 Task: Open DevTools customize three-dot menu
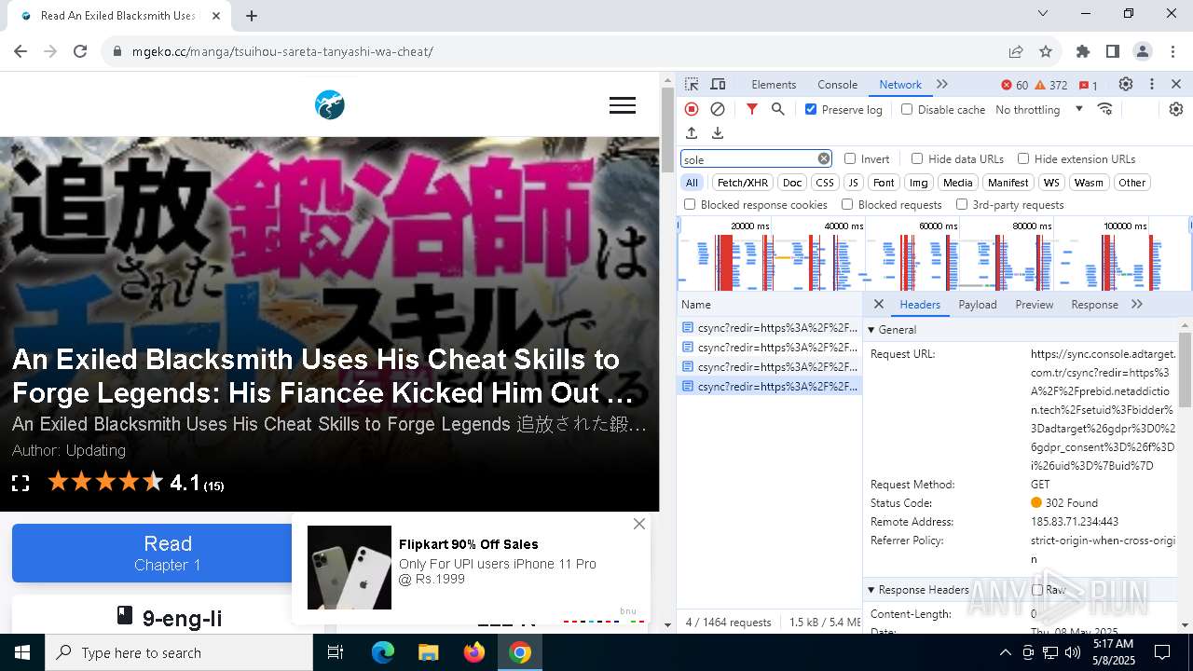coord(1152,84)
